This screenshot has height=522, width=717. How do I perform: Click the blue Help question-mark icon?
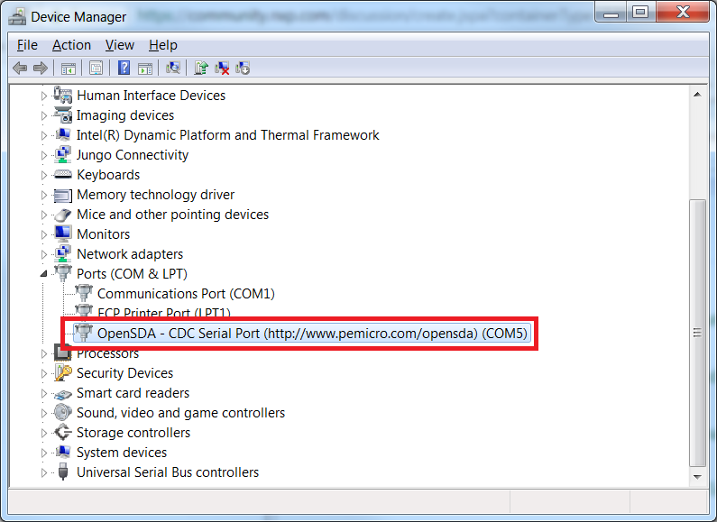click(x=124, y=69)
